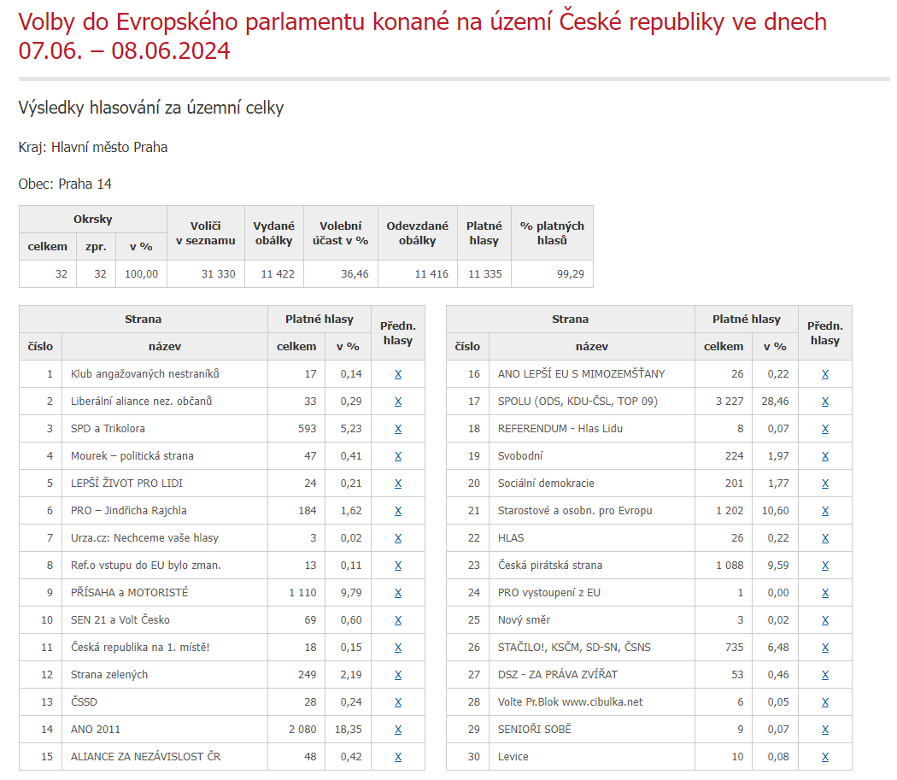This screenshot has height=780, width=897.
Task: Open preferential votes for Svobodní
Action: [x=825, y=456]
